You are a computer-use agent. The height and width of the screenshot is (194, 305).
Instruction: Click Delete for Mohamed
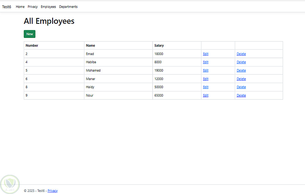[x=241, y=71]
